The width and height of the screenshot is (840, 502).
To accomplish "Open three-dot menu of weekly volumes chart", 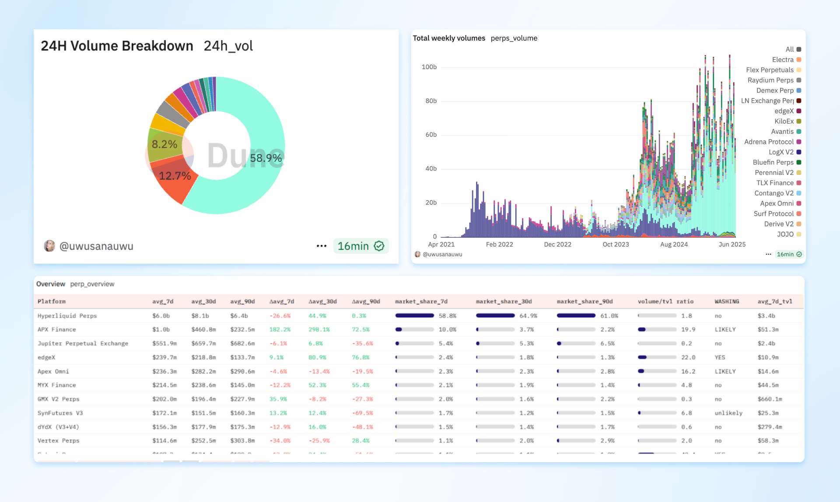I will point(768,254).
